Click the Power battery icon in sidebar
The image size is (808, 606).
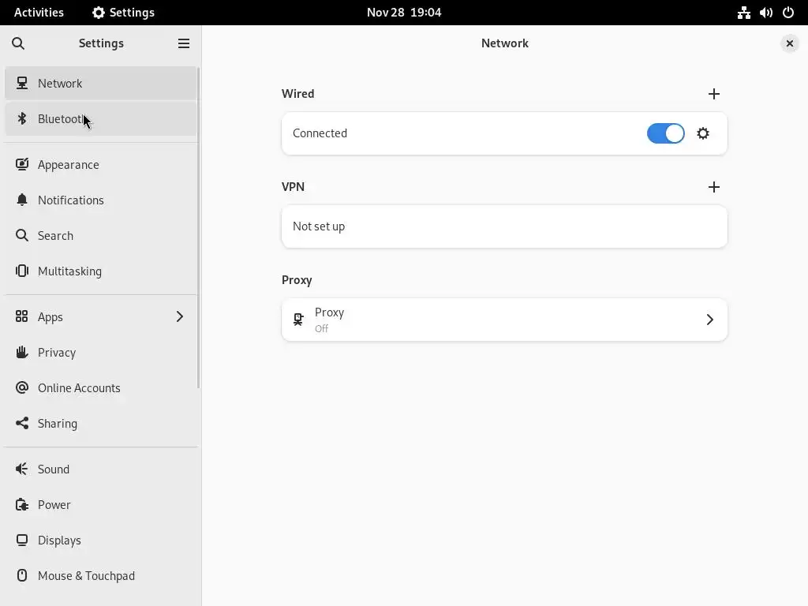coord(21,504)
